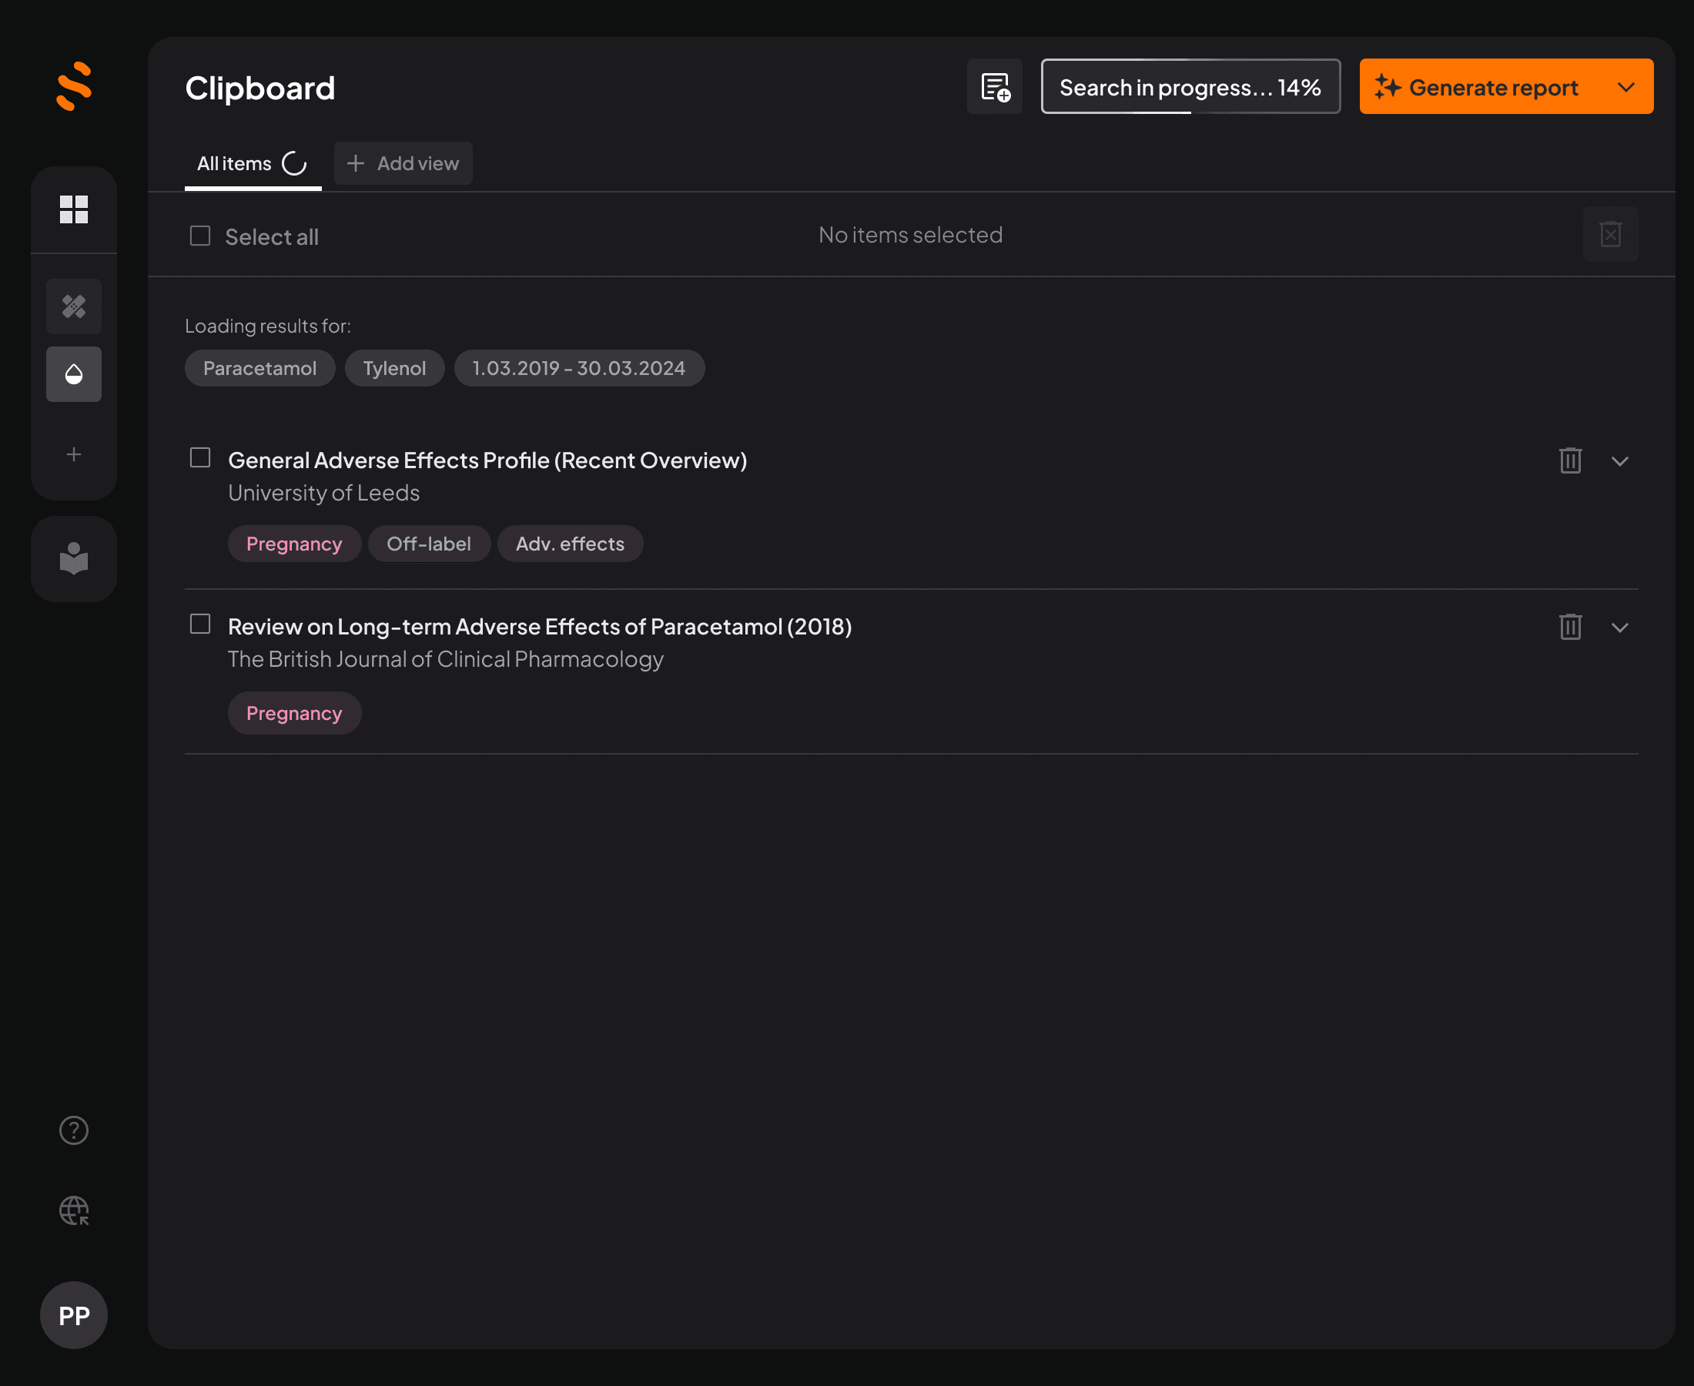Click the Add view tab button

[x=403, y=164]
